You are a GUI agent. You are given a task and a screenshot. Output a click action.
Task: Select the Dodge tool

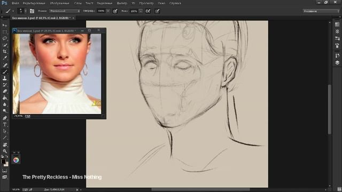coord(5,111)
